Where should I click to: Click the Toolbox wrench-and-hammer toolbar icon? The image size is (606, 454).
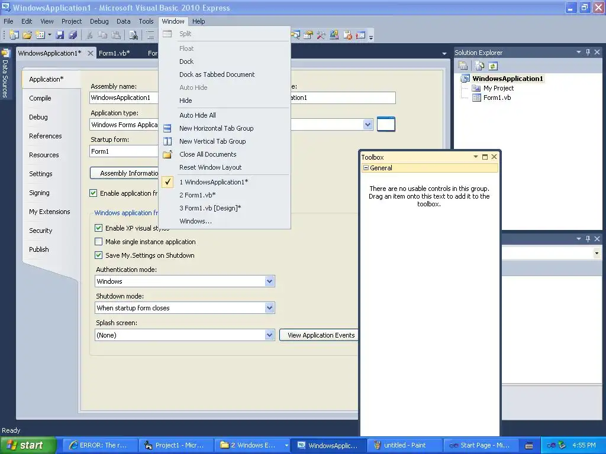click(321, 35)
